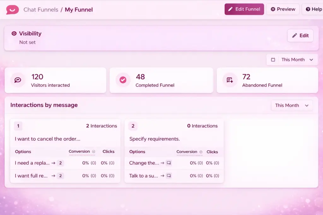Open Interactions by message This Month dropdown
323x215 pixels.
(292, 105)
